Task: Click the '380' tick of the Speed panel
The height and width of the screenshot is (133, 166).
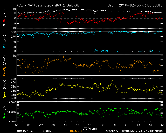Action: tap(13, 87)
